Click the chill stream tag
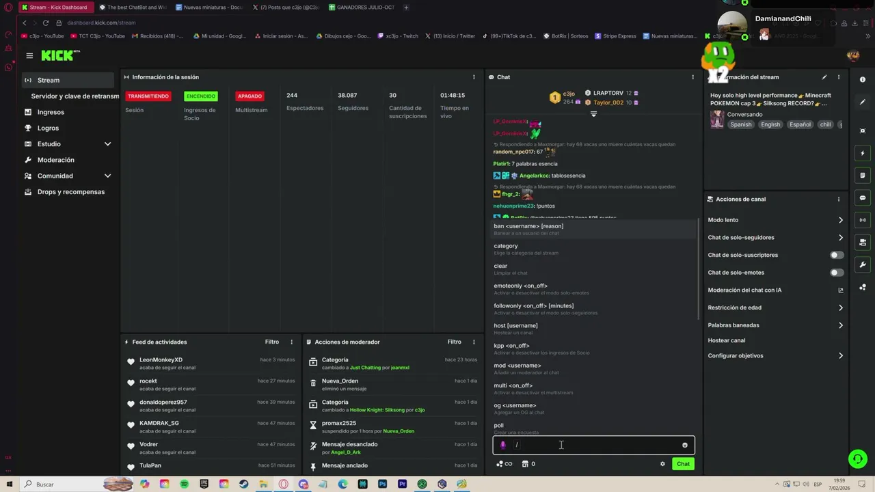Image resolution: width=875 pixels, height=492 pixels. [x=825, y=124]
